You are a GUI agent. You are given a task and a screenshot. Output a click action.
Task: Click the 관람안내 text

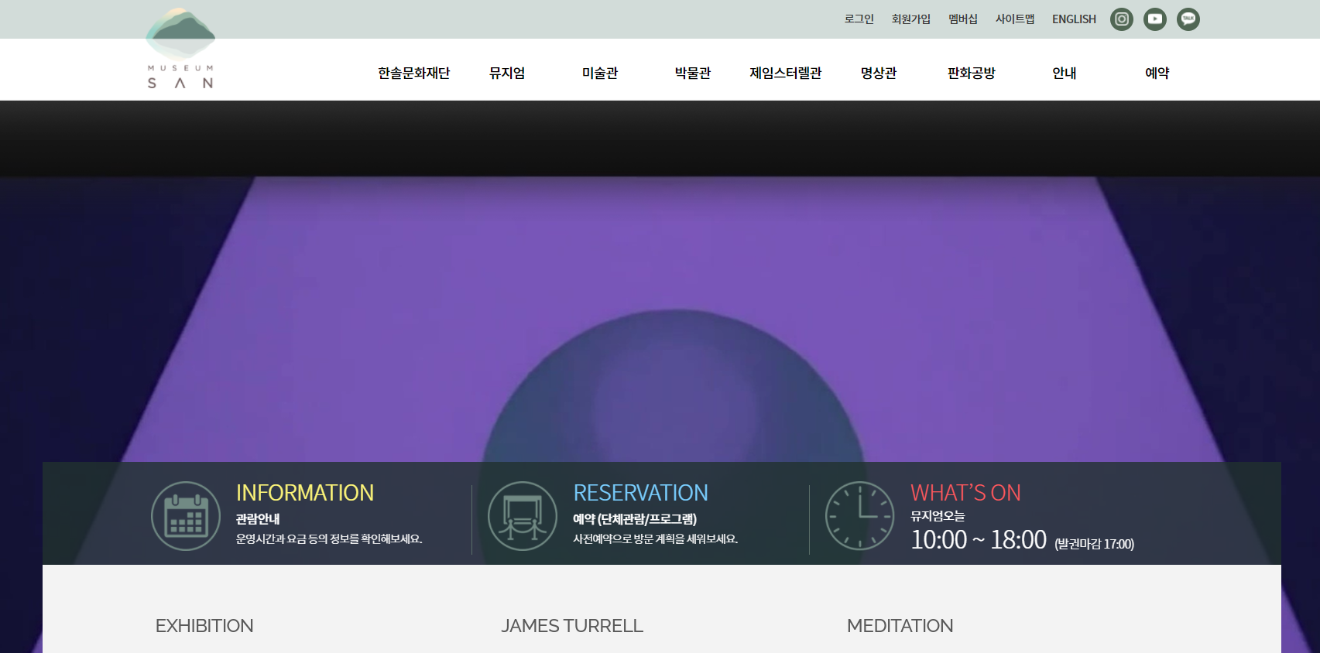tap(258, 519)
